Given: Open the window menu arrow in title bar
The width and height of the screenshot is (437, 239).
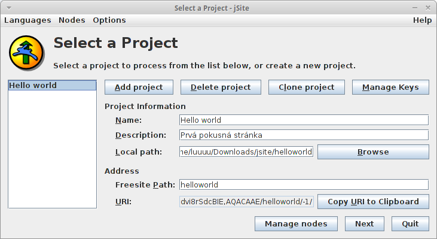Looking at the screenshot, I should tap(9, 8).
